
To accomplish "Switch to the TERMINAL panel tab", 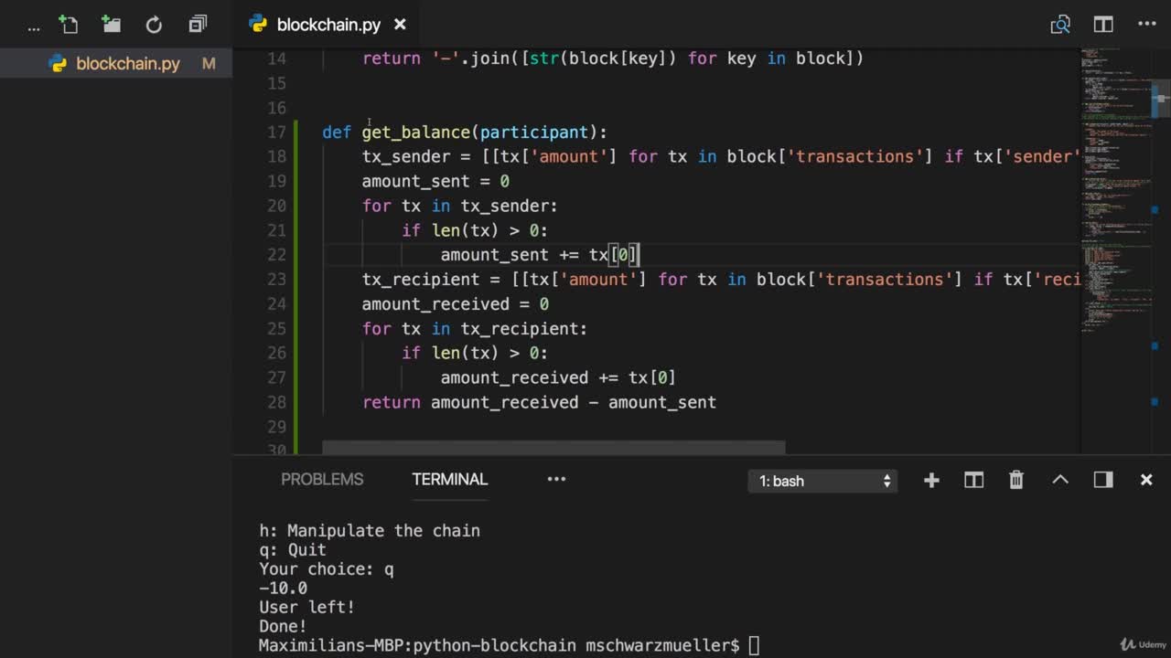I will [x=450, y=480].
